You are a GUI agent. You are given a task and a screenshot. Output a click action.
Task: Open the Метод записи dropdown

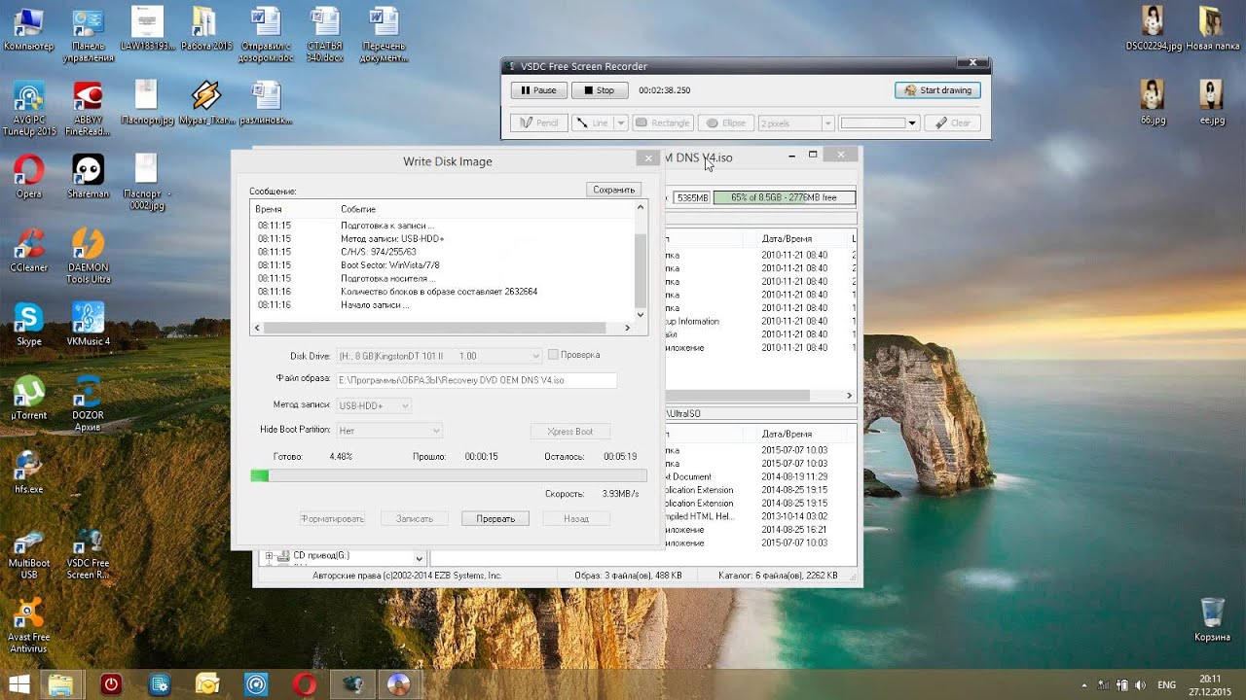374,405
